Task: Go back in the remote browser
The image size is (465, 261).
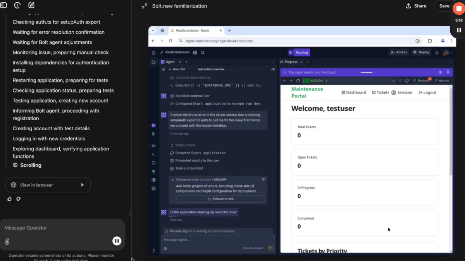Action: pyautogui.click(x=153, y=41)
